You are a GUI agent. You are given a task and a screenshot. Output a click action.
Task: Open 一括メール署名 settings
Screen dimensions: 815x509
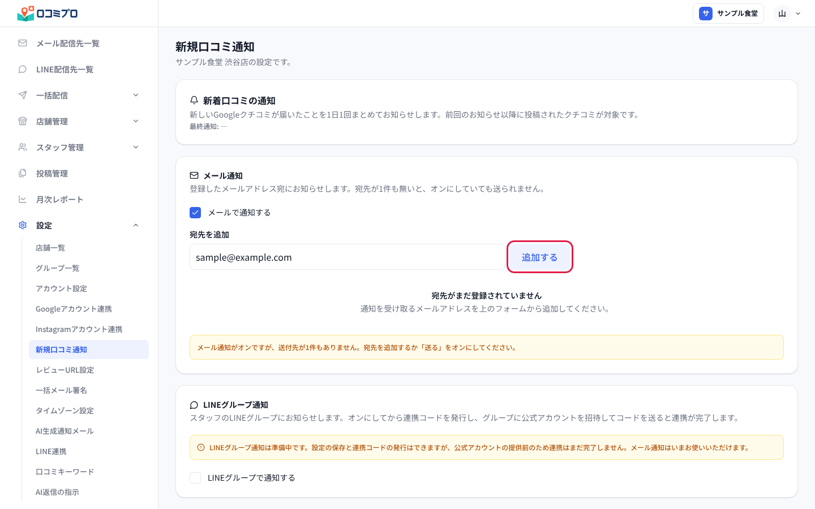tap(89, 390)
